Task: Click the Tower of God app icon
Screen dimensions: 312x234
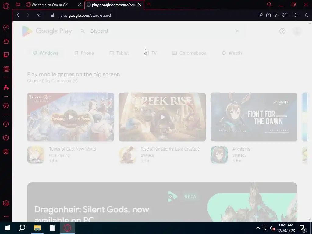Action: (x=36, y=155)
